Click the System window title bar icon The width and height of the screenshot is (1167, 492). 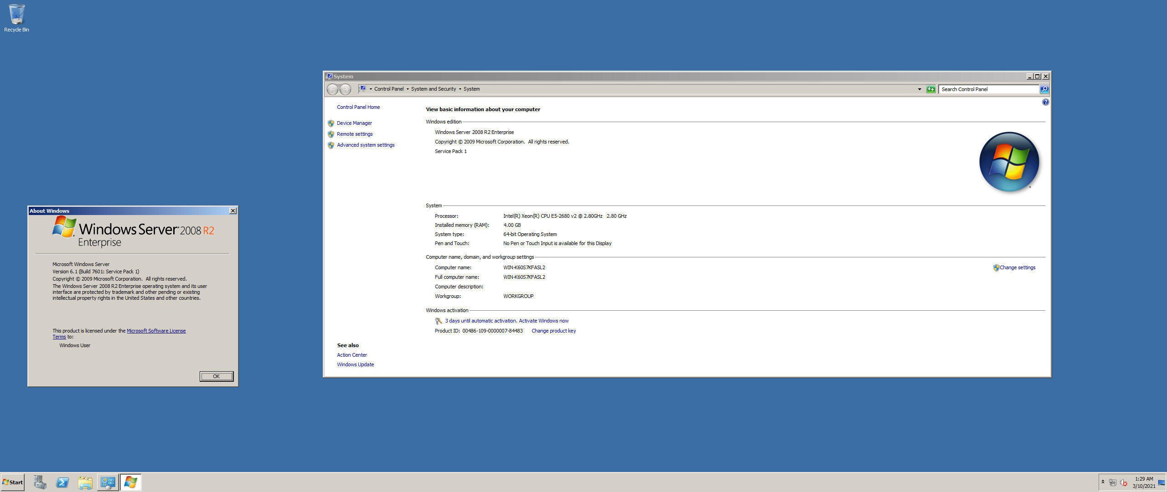[x=329, y=77]
